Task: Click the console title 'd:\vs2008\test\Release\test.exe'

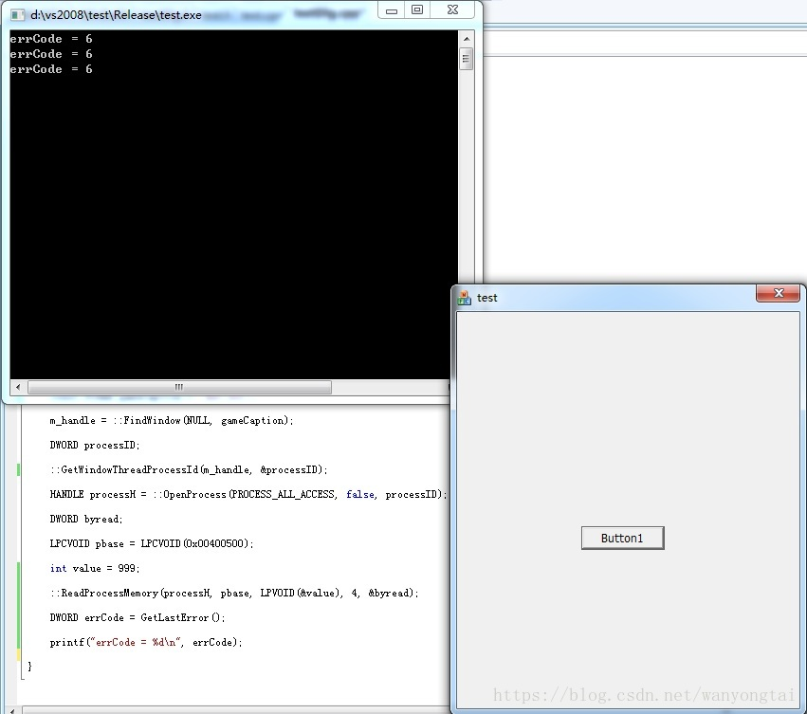Action: click(116, 15)
